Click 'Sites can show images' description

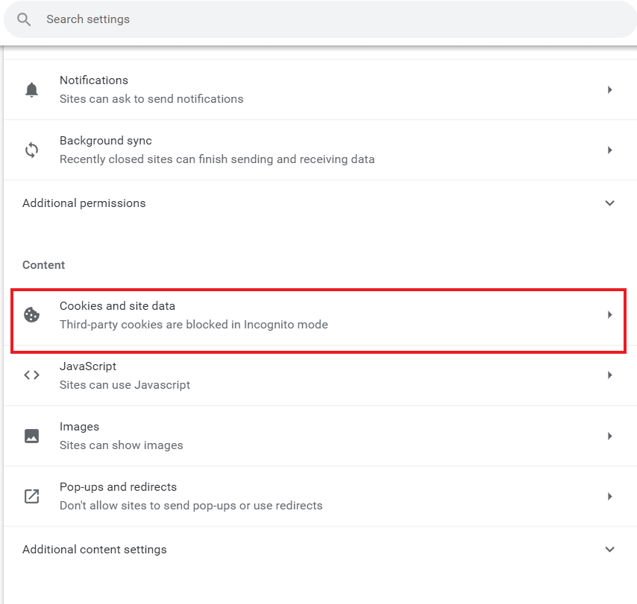122,445
